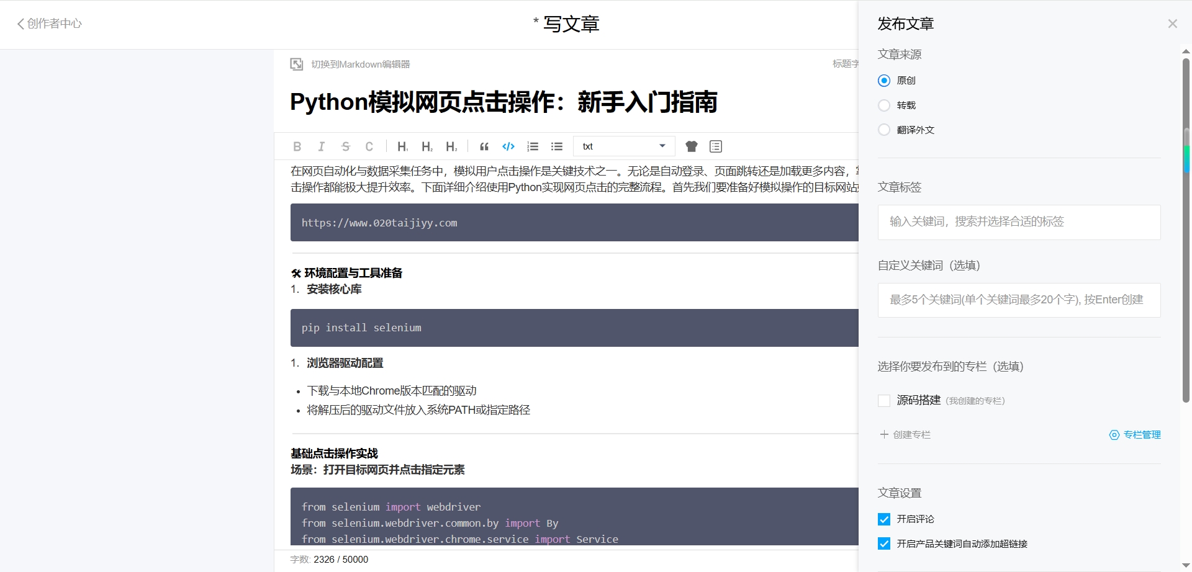The height and width of the screenshot is (572, 1192).
Task: Select 翻译外文 article source
Action: click(884, 130)
